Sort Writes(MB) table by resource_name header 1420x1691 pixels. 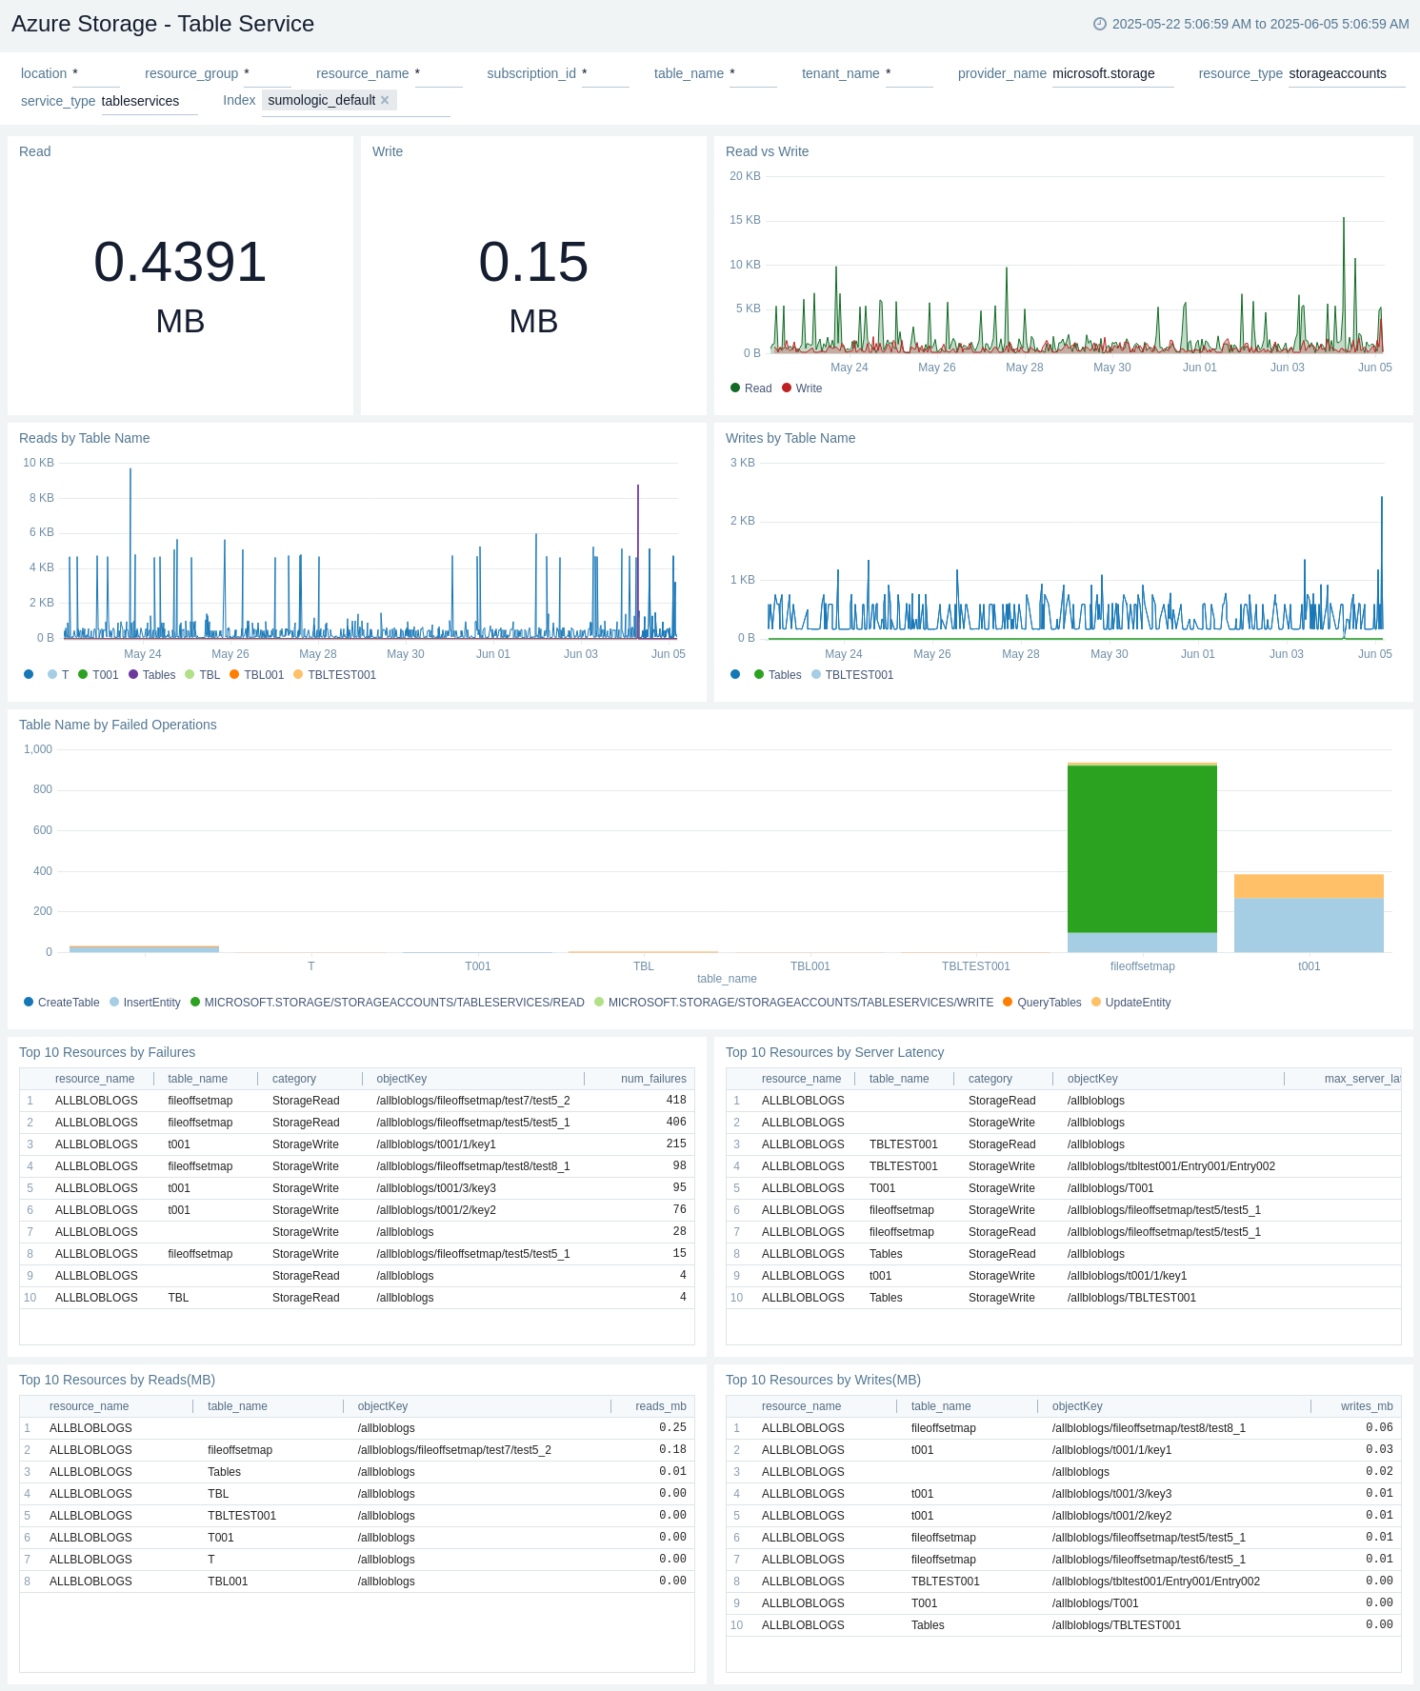tap(802, 1406)
